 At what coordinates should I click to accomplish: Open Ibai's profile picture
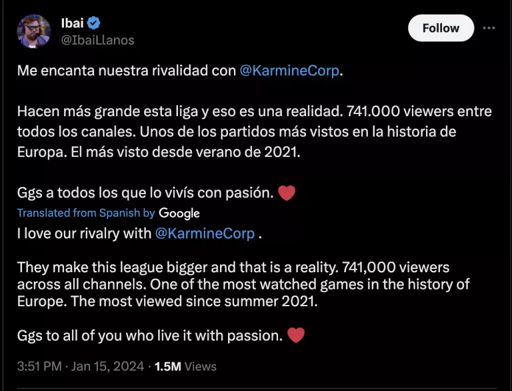coord(34,31)
